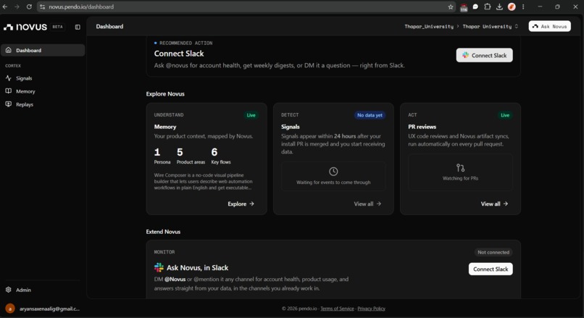Click the Terms of Service link
Image resolution: width=584 pixels, height=318 pixels.
[337, 309]
